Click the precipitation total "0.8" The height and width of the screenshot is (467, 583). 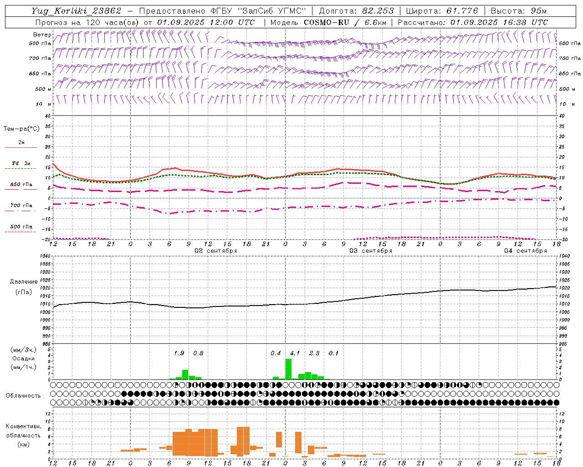[x=198, y=353]
